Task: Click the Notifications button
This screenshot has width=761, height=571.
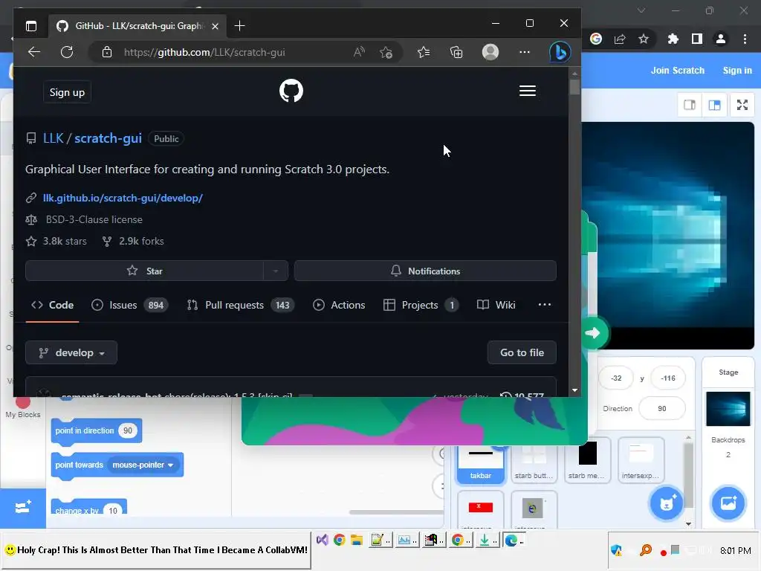Action: [425, 271]
